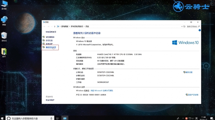Click the address bar control panel icon

[x=58, y=26]
